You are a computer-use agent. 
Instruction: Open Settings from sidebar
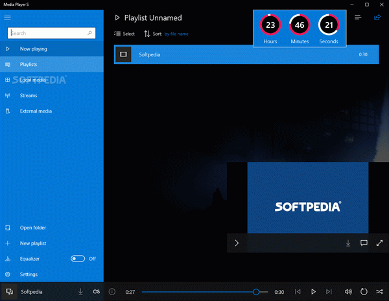(52, 274)
